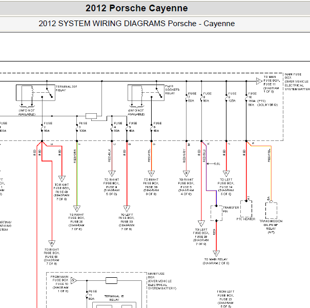
Task: Click the "FUSE 3 100A" label
Action: point(83,127)
